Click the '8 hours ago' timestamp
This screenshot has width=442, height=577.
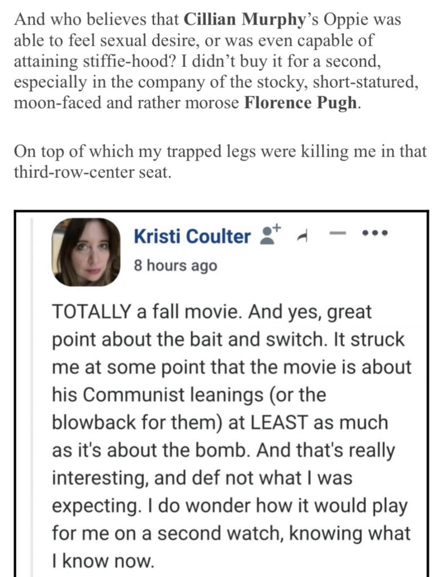coord(175,265)
